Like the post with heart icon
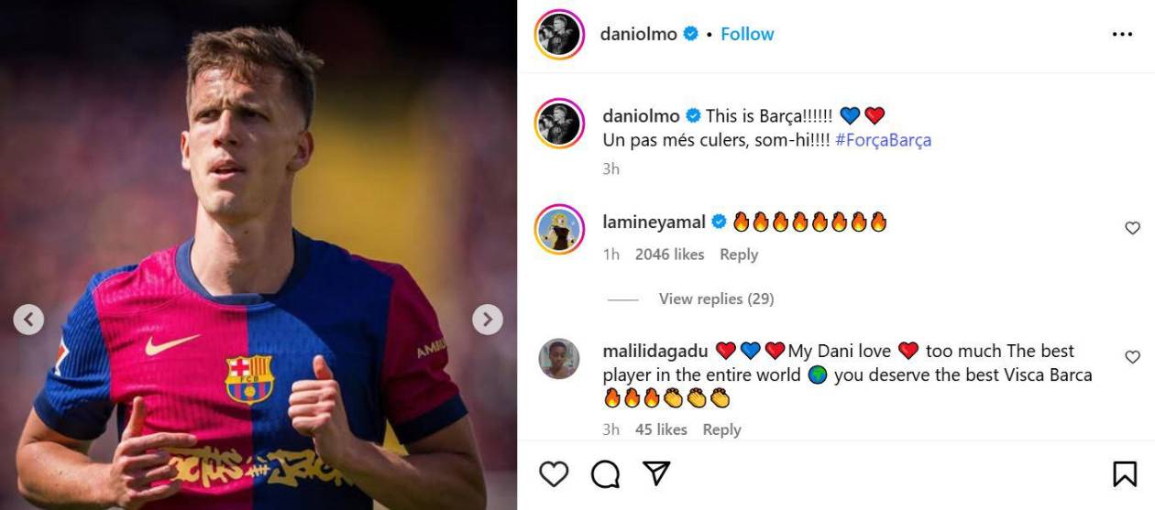 pos(554,473)
